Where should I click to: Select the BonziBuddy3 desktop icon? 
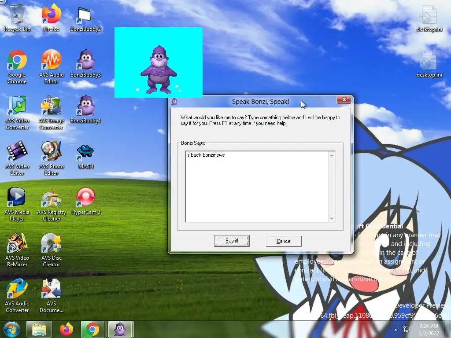point(86,63)
